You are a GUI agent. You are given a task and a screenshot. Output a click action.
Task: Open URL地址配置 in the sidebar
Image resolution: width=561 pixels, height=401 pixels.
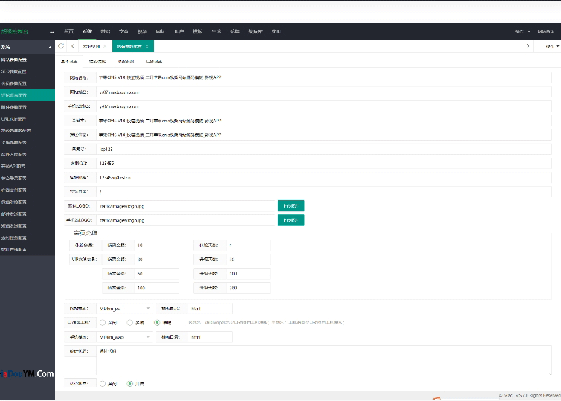point(14,119)
